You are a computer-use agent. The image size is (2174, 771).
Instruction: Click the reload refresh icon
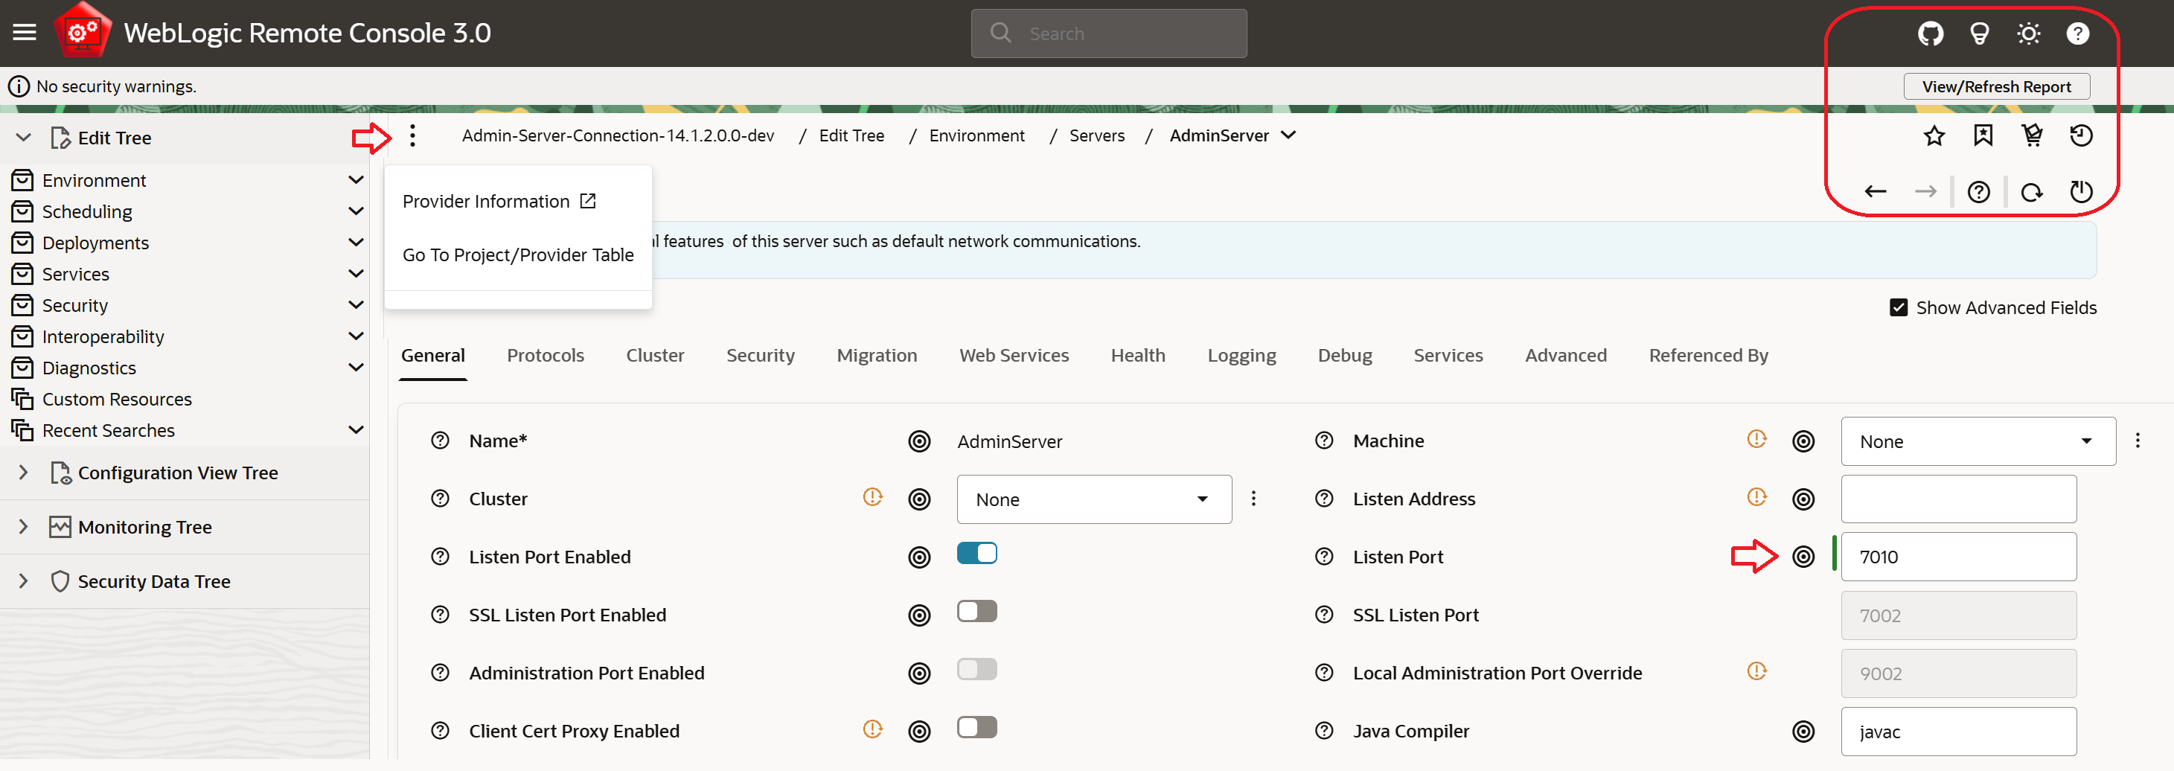(2031, 192)
